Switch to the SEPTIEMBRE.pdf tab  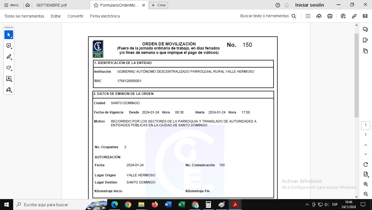point(51,5)
